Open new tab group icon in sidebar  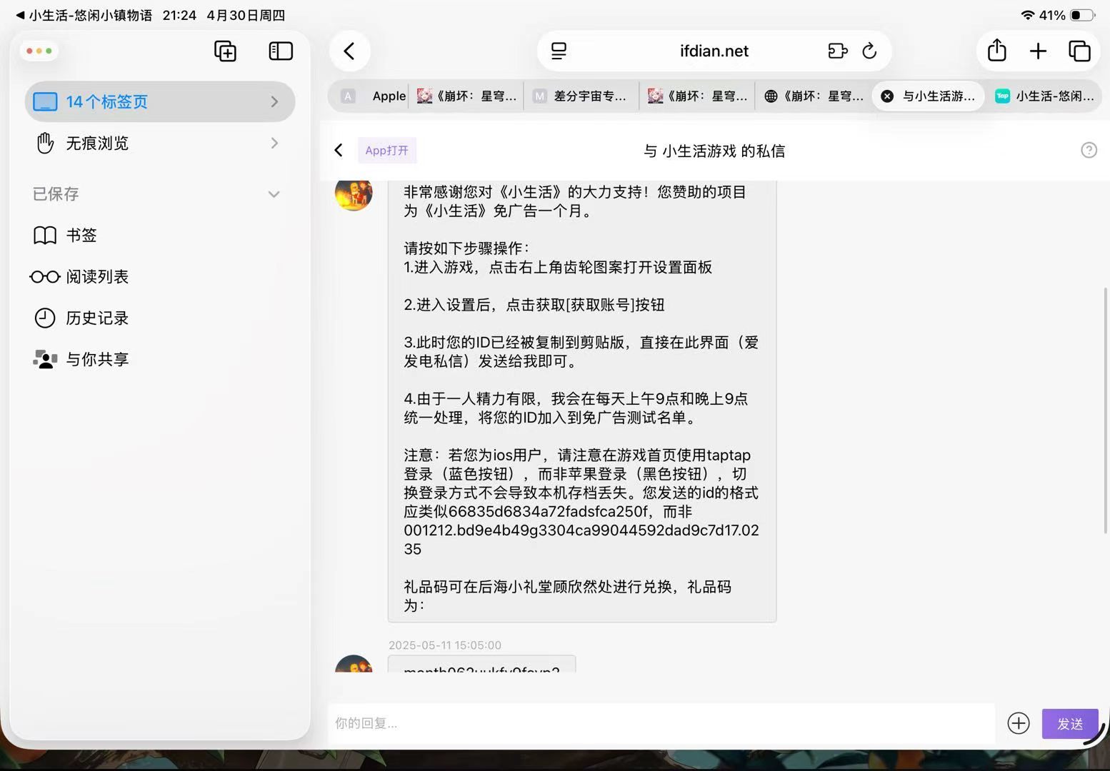[225, 51]
